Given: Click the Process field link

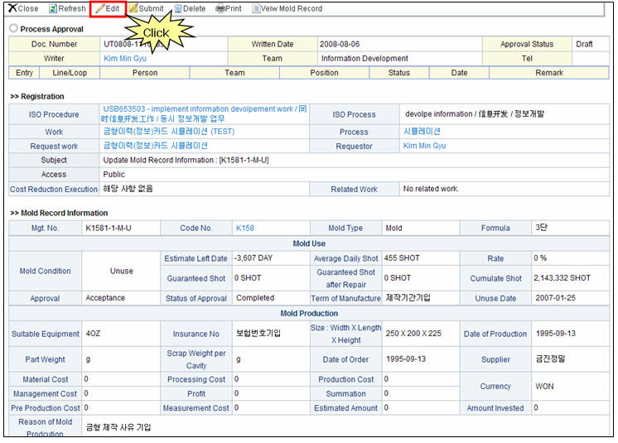Looking at the screenshot, I should [422, 132].
